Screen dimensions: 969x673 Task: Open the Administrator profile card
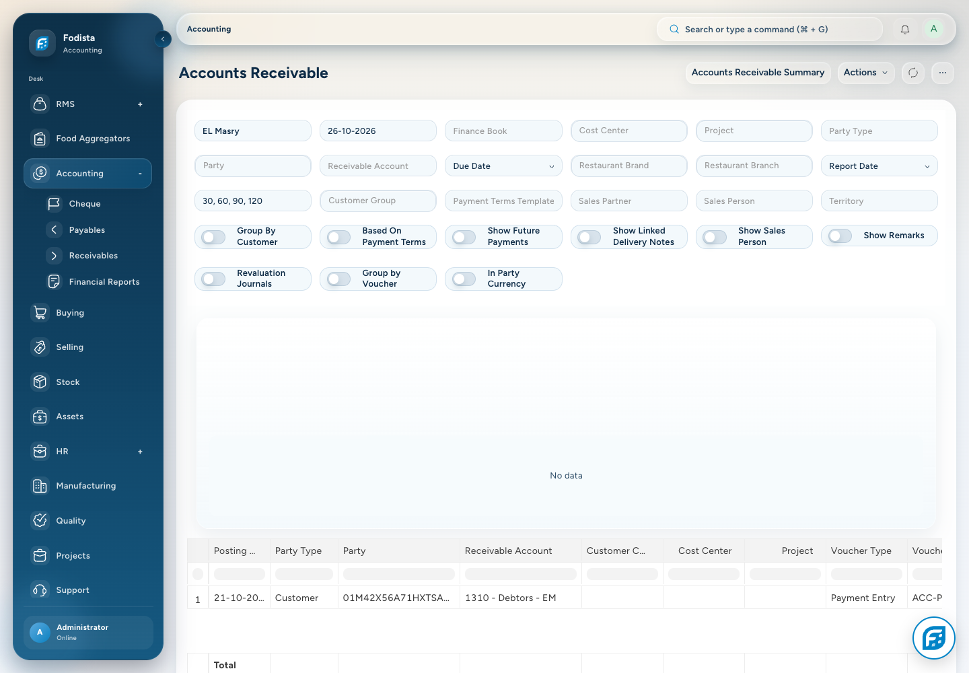tap(88, 633)
